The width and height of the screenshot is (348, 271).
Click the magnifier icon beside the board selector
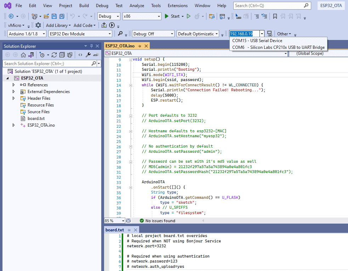coord(120,34)
